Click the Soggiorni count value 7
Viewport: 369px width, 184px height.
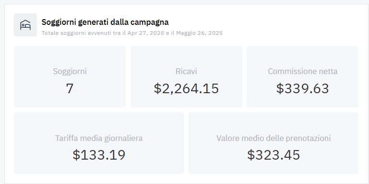pos(70,88)
